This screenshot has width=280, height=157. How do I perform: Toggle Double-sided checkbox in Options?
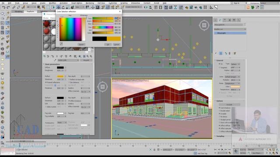pos(220,111)
